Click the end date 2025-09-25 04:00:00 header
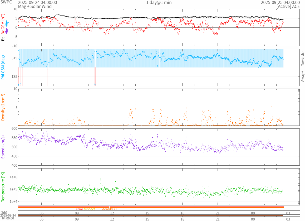This screenshot has height=221, width=305. (x=280, y=2)
